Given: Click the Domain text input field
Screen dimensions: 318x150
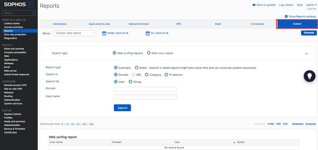Looking at the screenshot, I should [x=145, y=89].
